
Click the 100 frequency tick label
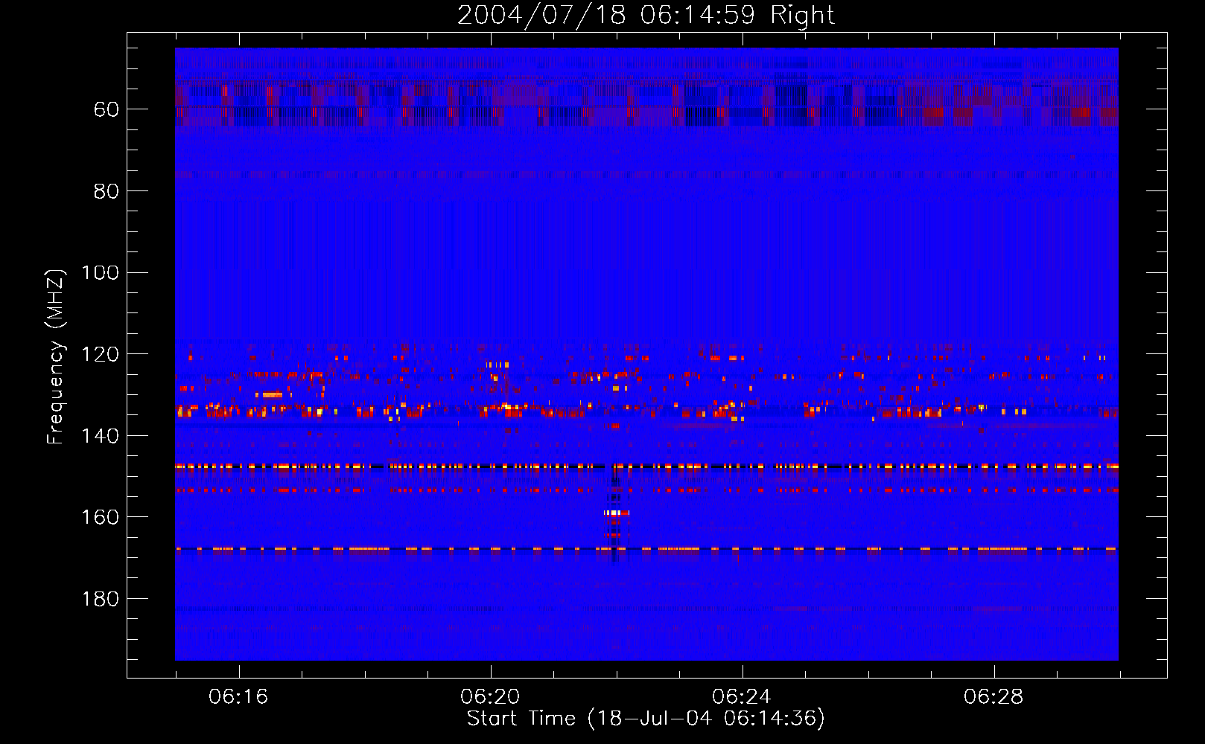tap(101, 273)
